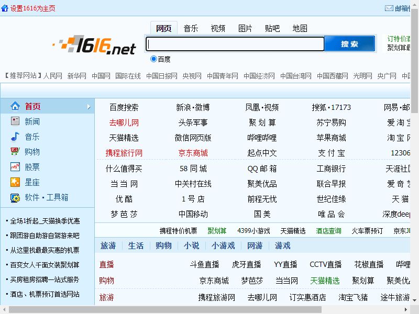Open the CCTV直播 link

(x=325, y=264)
